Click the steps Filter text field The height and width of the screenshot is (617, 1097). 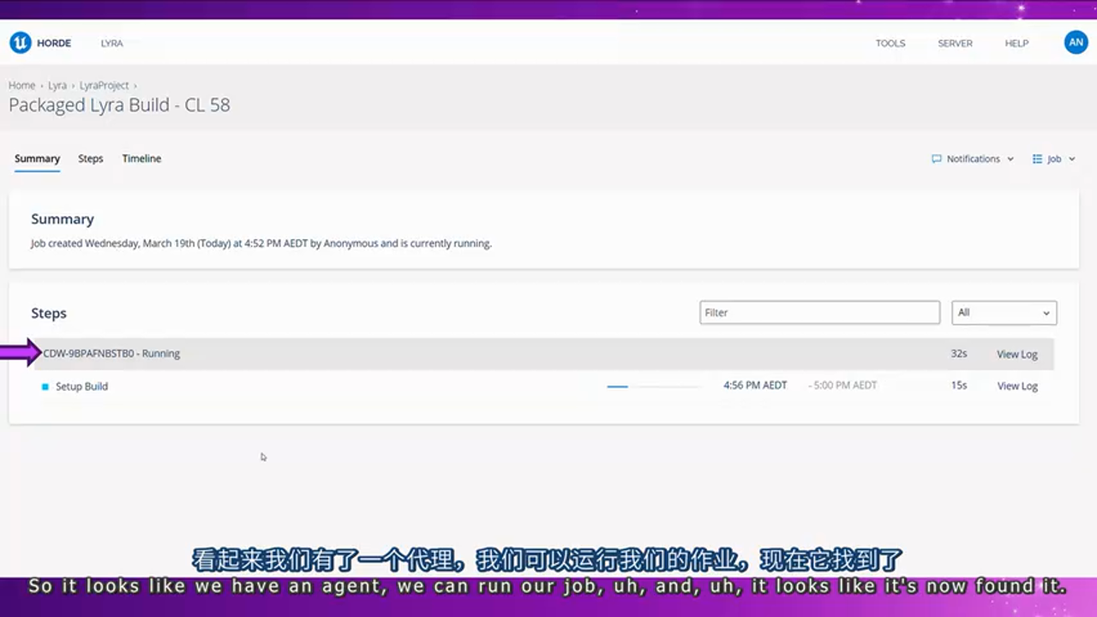pyautogui.click(x=818, y=313)
